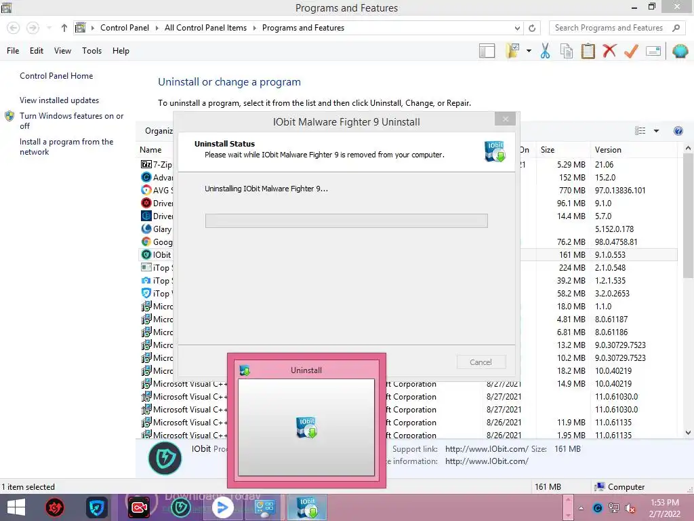Open the File menu

[x=13, y=51]
